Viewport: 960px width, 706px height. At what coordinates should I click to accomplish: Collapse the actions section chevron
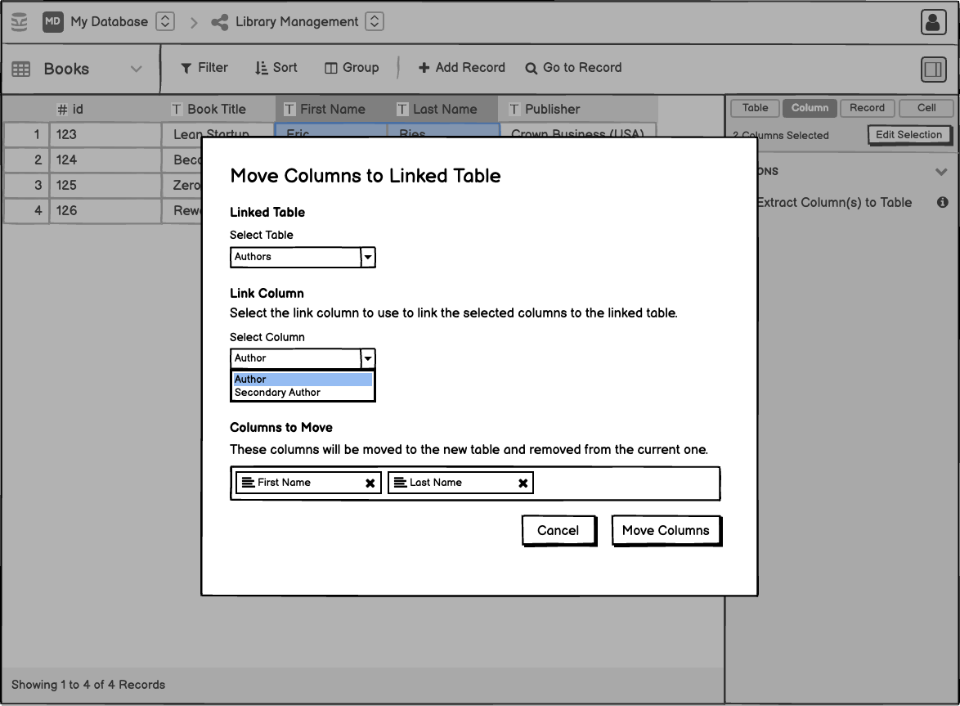[x=941, y=172]
